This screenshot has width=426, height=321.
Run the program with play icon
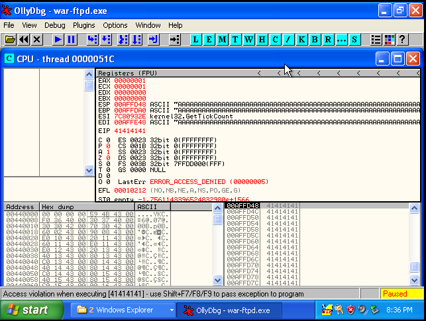point(58,40)
